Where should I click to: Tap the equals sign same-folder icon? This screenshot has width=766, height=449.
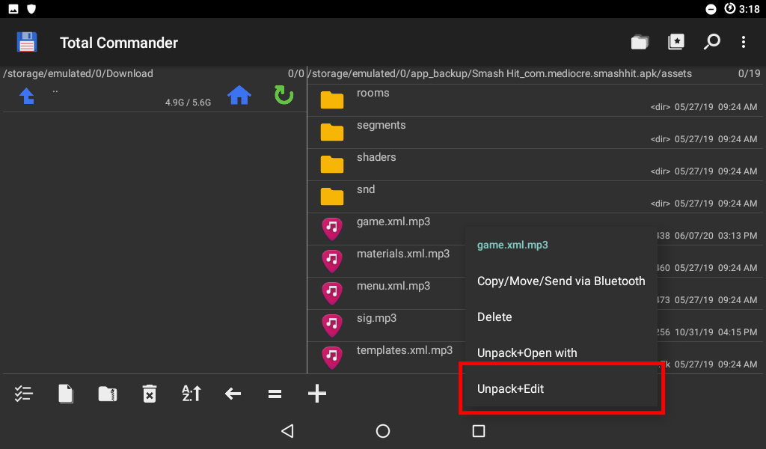click(275, 394)
